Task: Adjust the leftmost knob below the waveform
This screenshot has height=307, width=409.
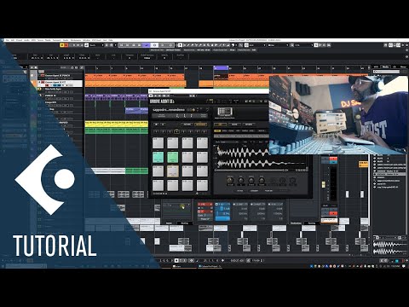Action: (230, 180)
